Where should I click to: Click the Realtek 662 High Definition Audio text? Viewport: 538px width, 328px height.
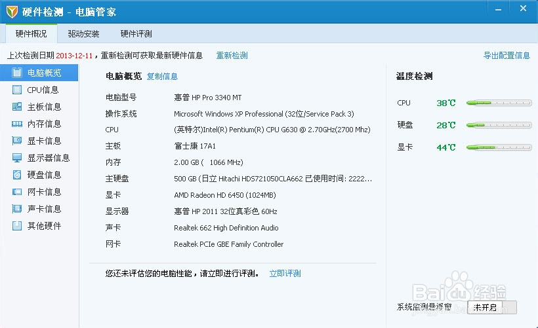226,228
